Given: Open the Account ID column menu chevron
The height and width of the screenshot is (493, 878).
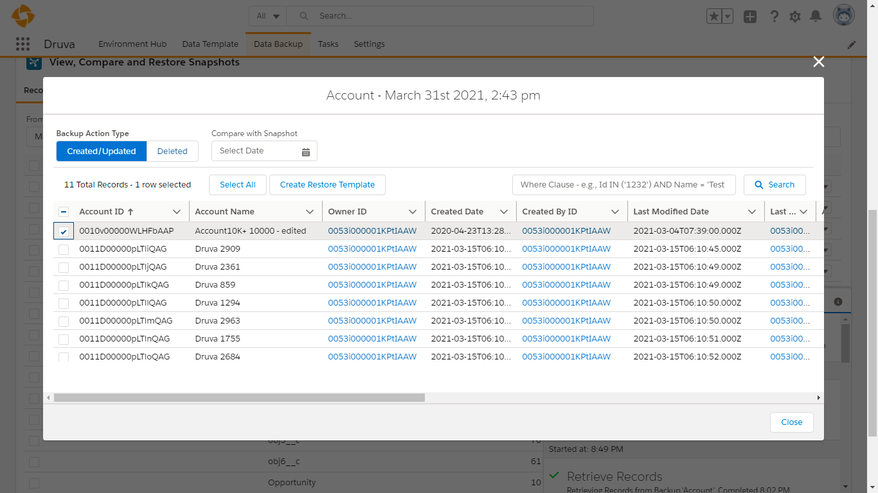Looking at the screenshot, I should pos(177,212).
